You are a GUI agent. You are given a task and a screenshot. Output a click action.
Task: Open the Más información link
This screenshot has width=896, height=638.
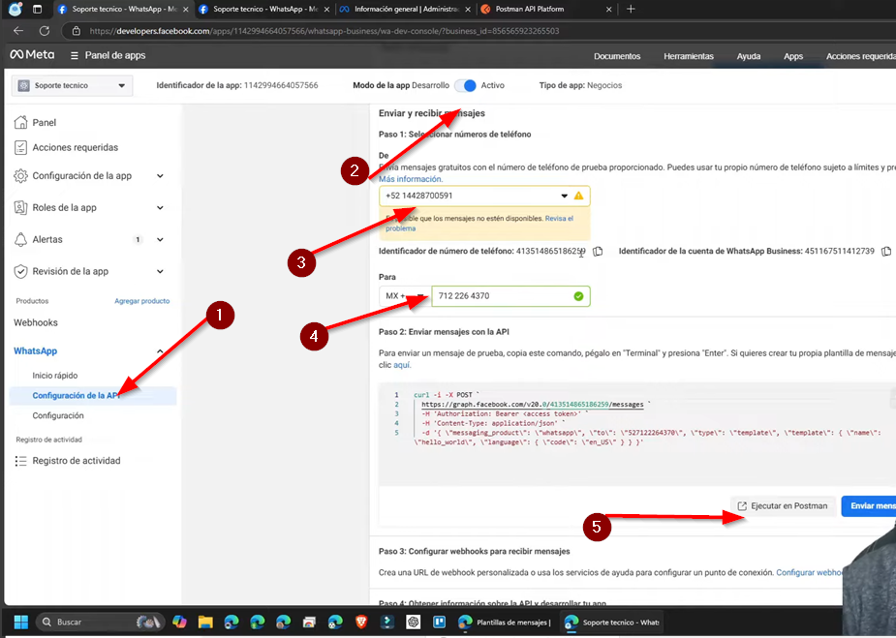coord(411,179)
